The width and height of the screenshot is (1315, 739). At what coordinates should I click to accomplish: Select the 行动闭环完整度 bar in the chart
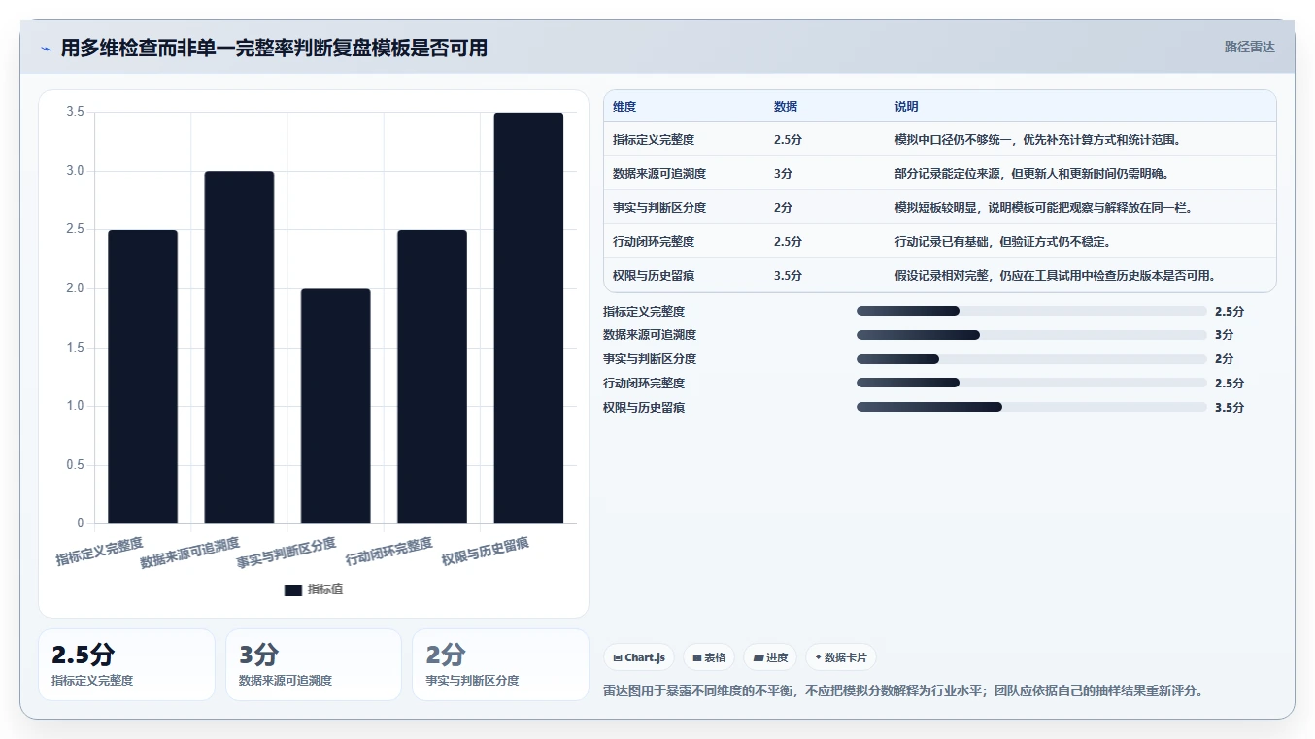pyautogui.click(x=432, y=377)
